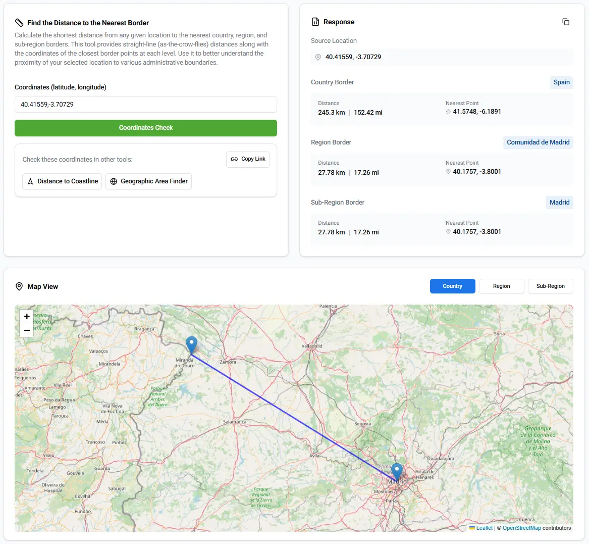Viewport: 589px width, 544px height.
Task: Click the copy icon in the Response panel corner
Action: coord(566,22)
